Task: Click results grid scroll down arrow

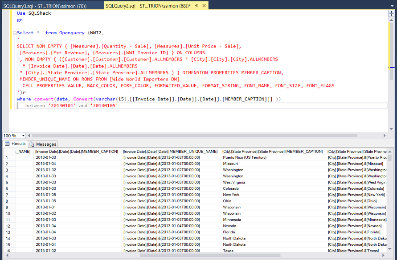Action: click(x=390, y=250)
